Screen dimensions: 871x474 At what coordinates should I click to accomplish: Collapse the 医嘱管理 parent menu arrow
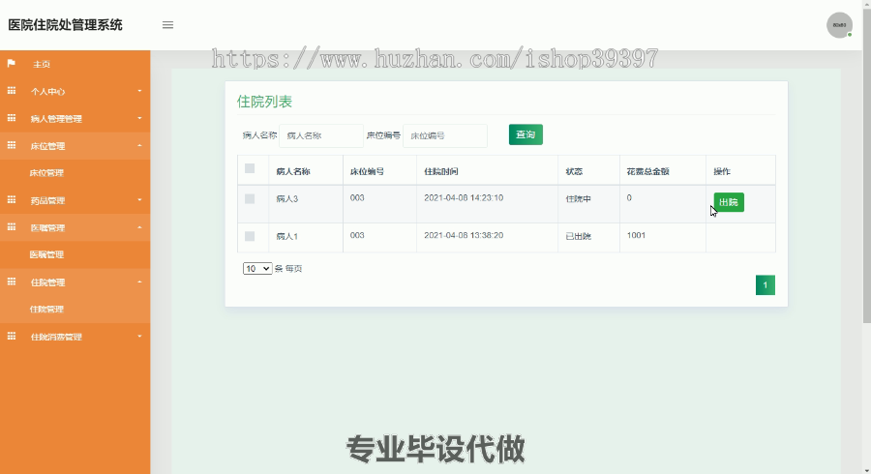coord(139,227)
